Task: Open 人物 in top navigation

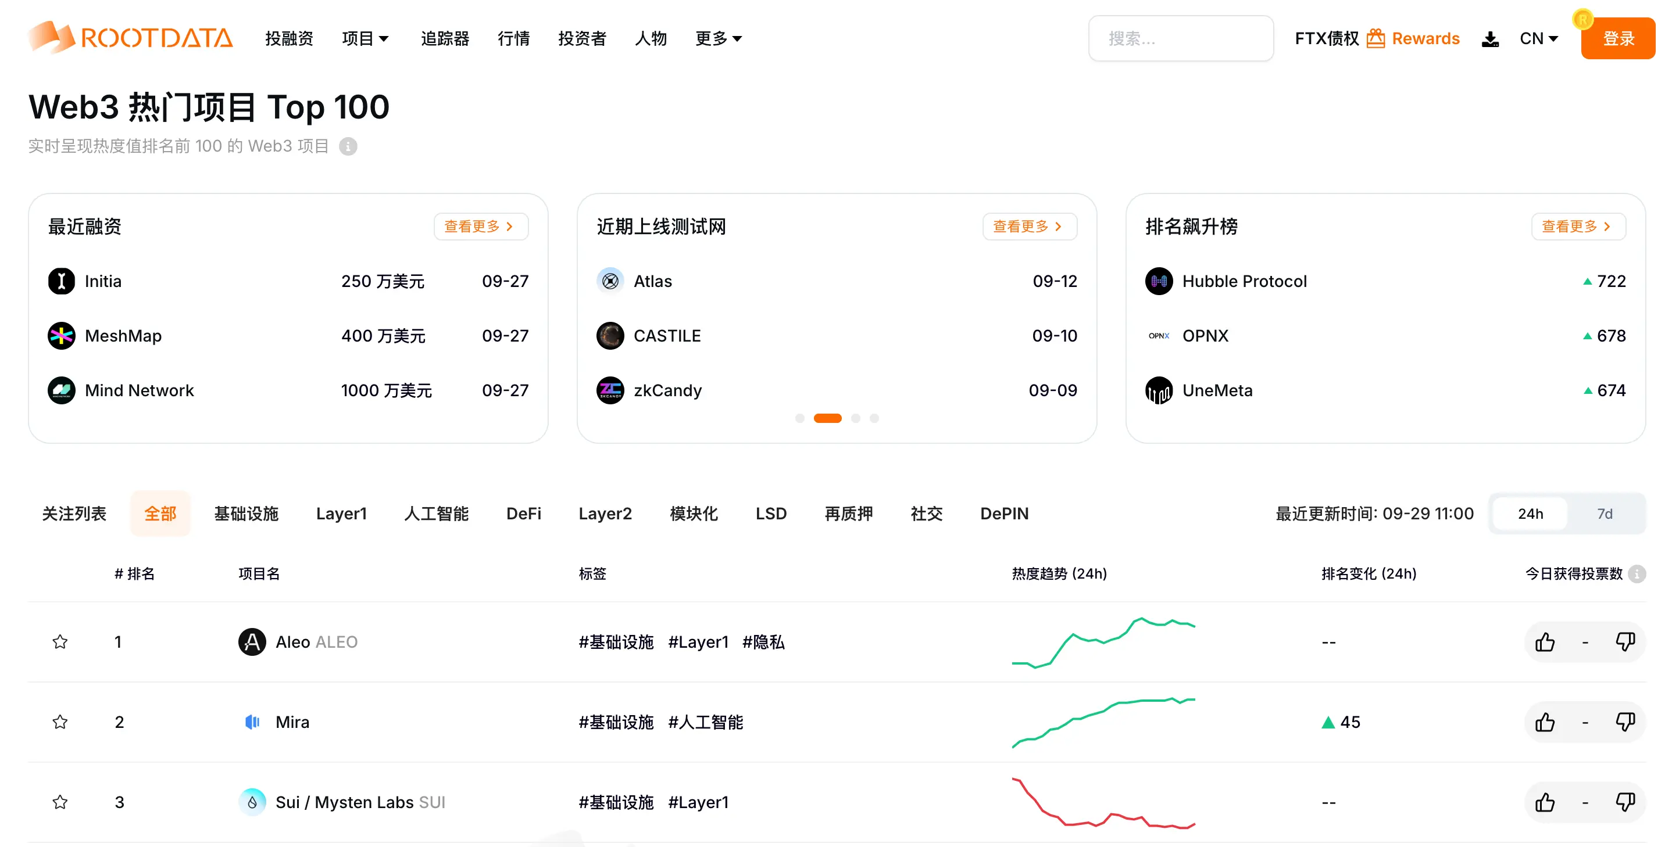Action: pyautogui.click(x=651, y=39)
